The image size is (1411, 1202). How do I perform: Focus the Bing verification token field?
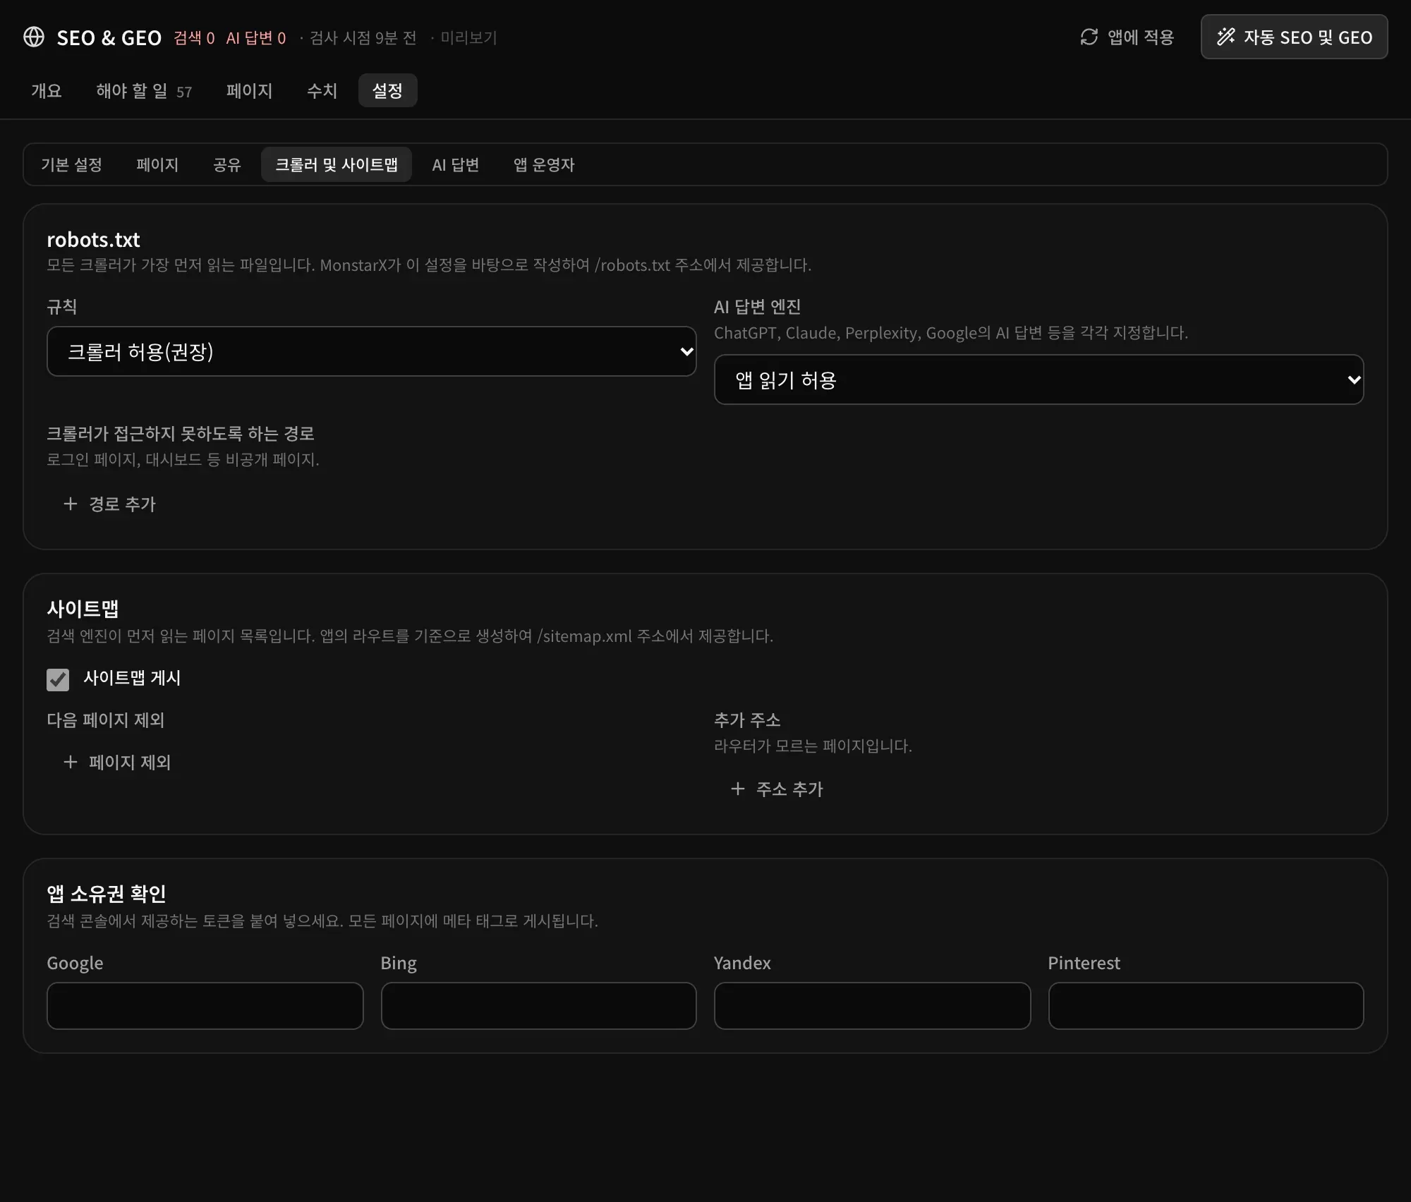[538, 1006]
